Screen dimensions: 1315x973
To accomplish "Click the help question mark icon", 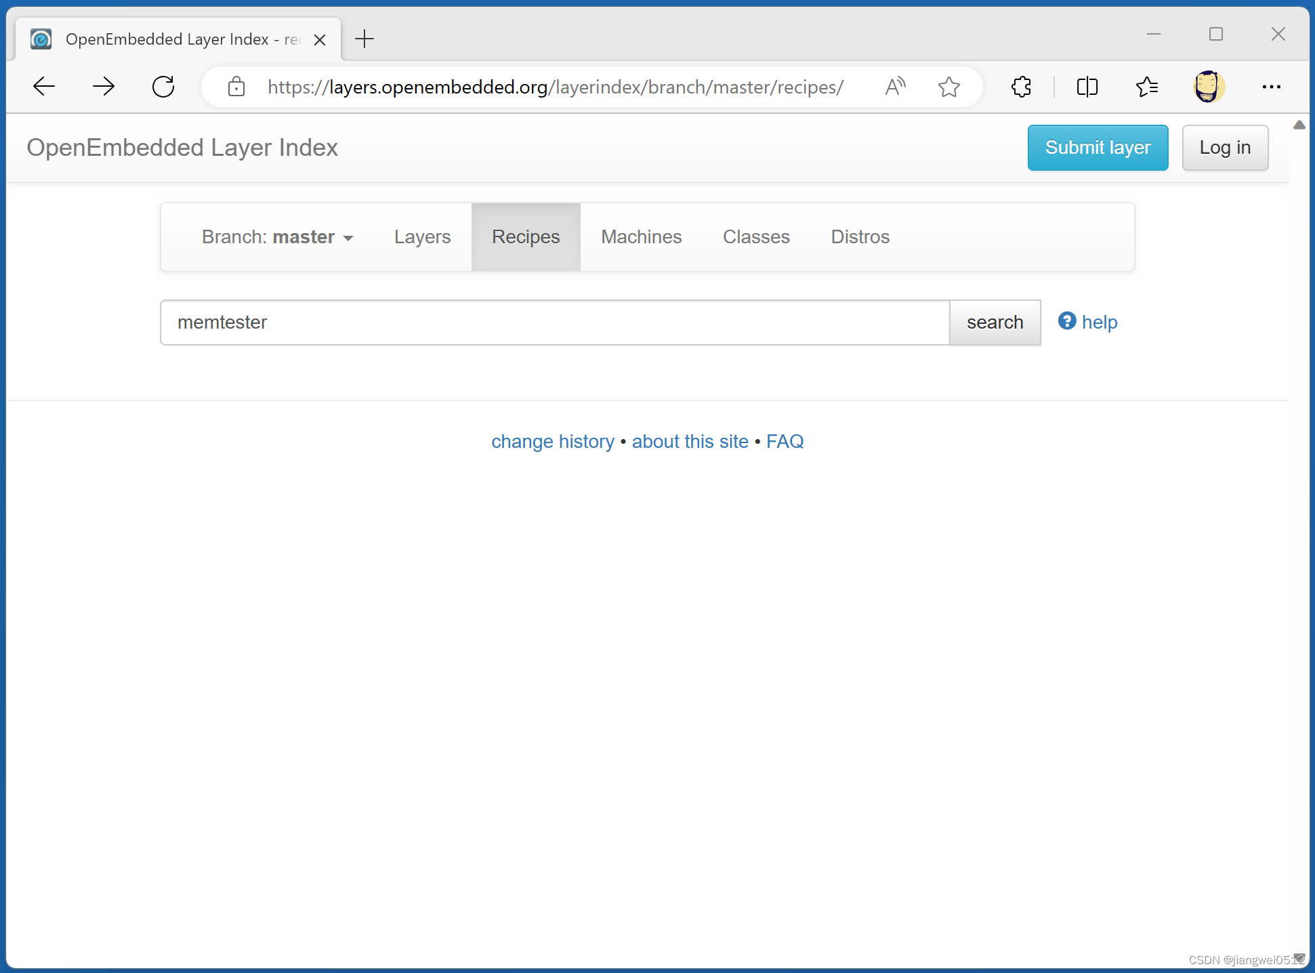I will pyautogui.click(x=1067, y=321).
